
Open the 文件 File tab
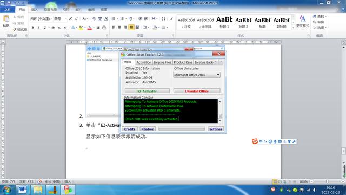click(x=7, y=10)
